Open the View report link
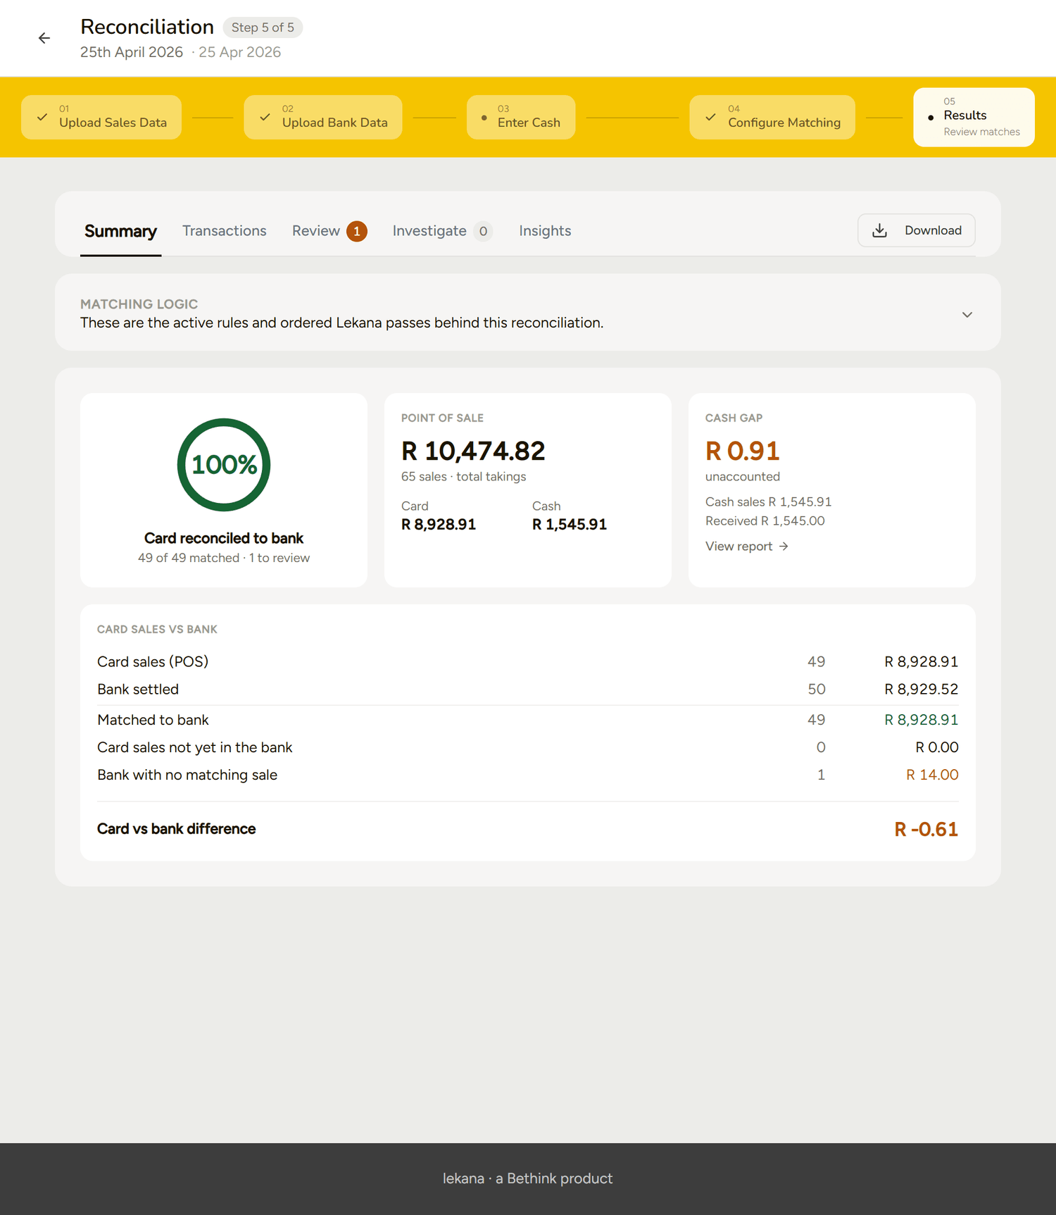Viewport: 1056px width, 1215px height. (x=747, y=547)
